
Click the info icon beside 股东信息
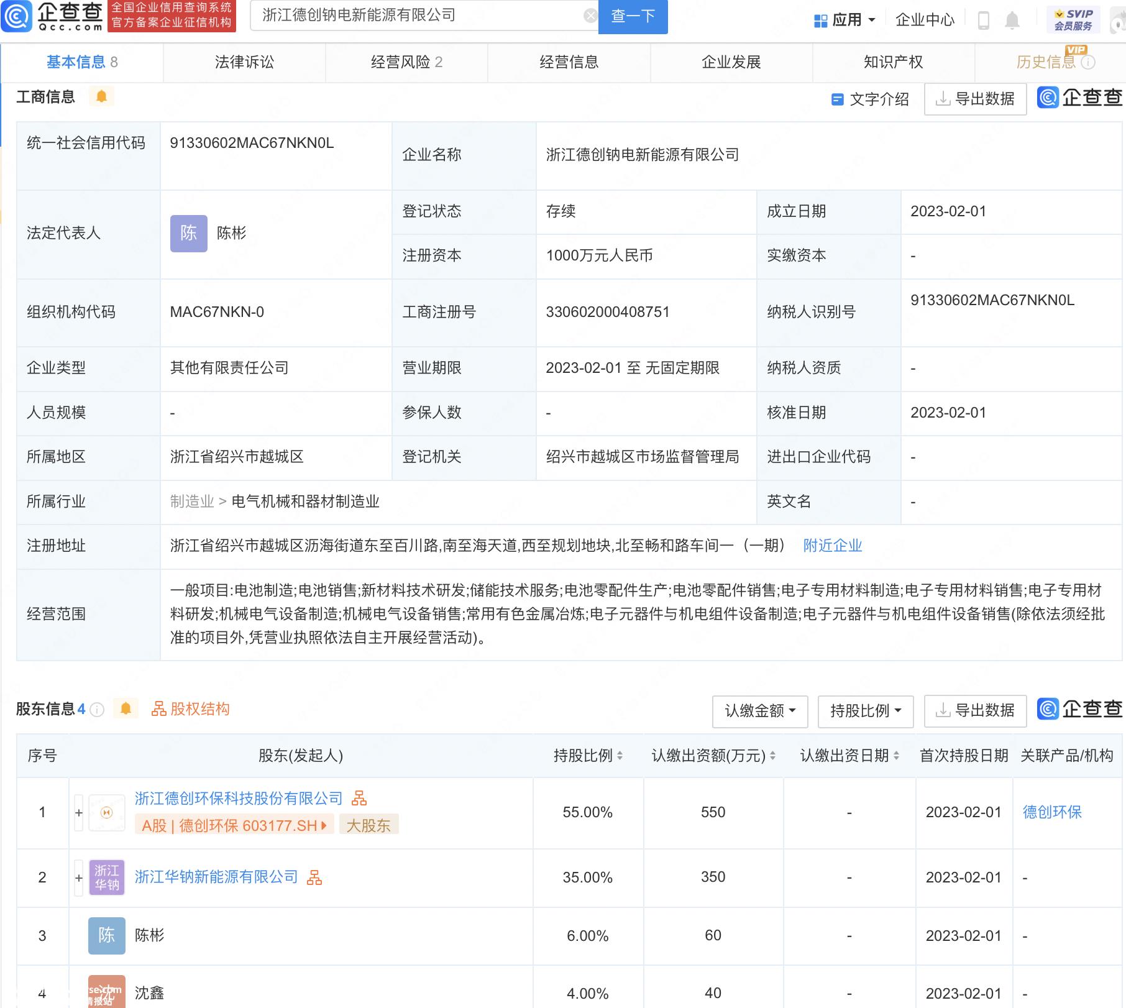(97, 710)
